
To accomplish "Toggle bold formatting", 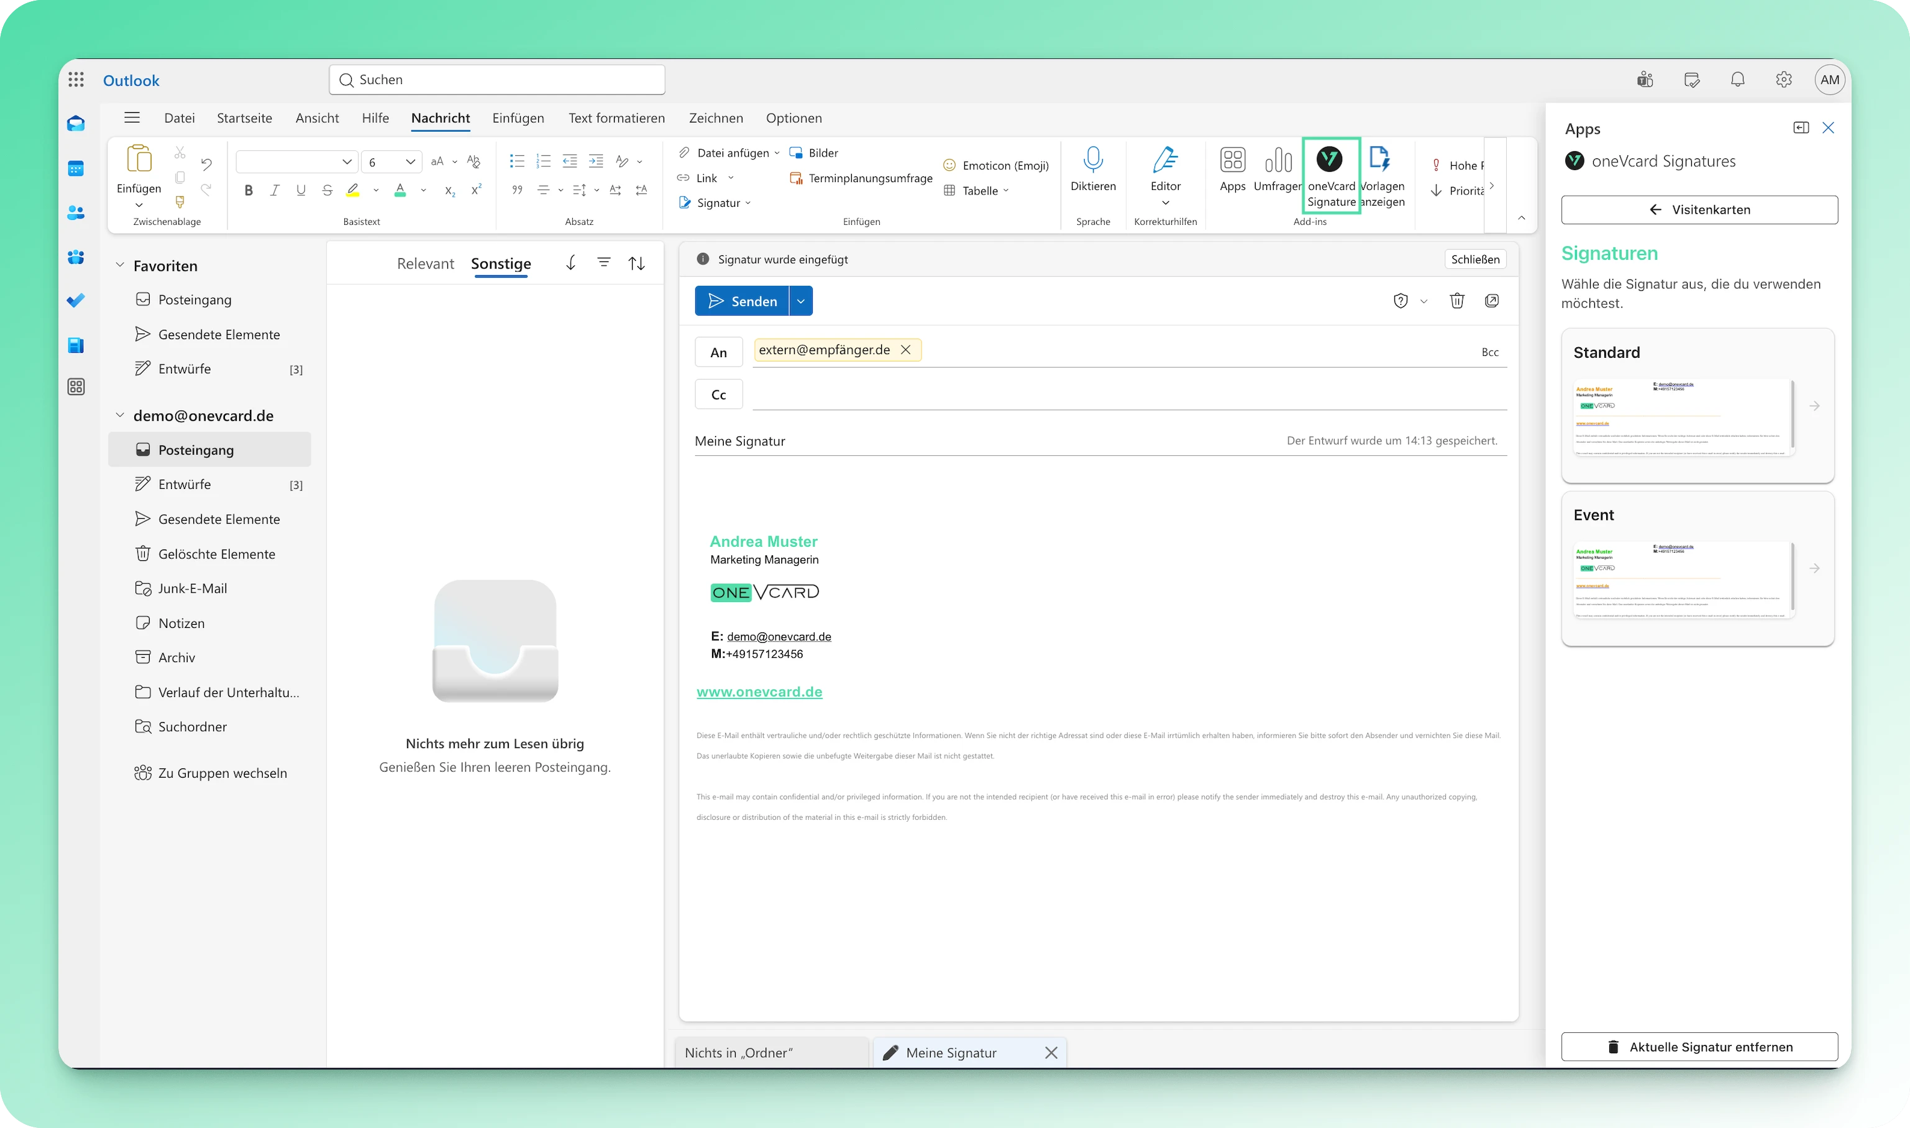I will (x=249, y=191).
